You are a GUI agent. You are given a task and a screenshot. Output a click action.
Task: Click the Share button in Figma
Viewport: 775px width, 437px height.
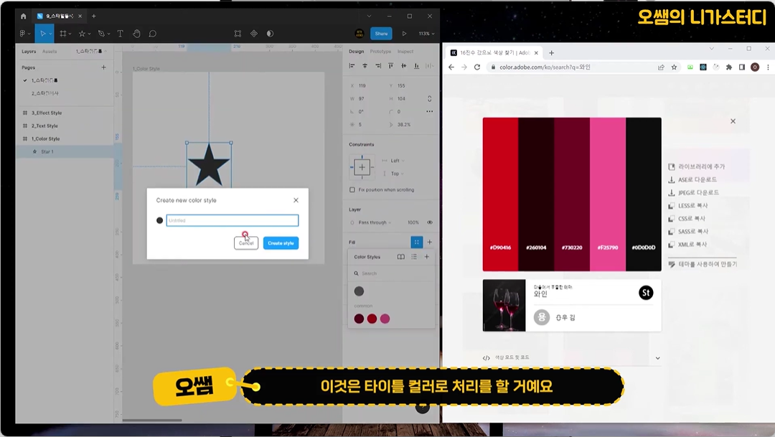click(381, 34)
